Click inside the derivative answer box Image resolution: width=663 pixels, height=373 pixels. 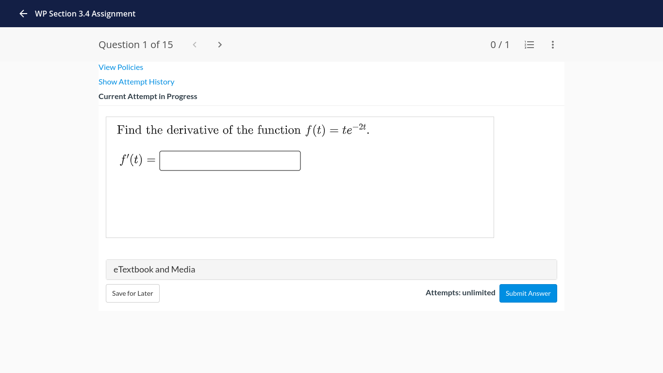(230, 160)
